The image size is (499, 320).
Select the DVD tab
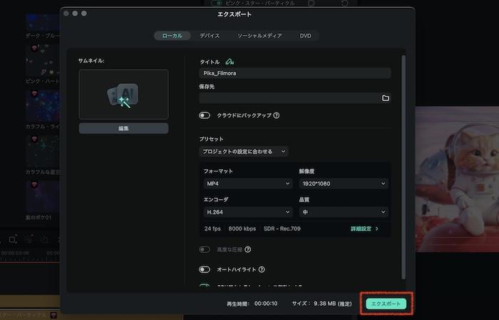pyautogui.click(x=305, y=36)
